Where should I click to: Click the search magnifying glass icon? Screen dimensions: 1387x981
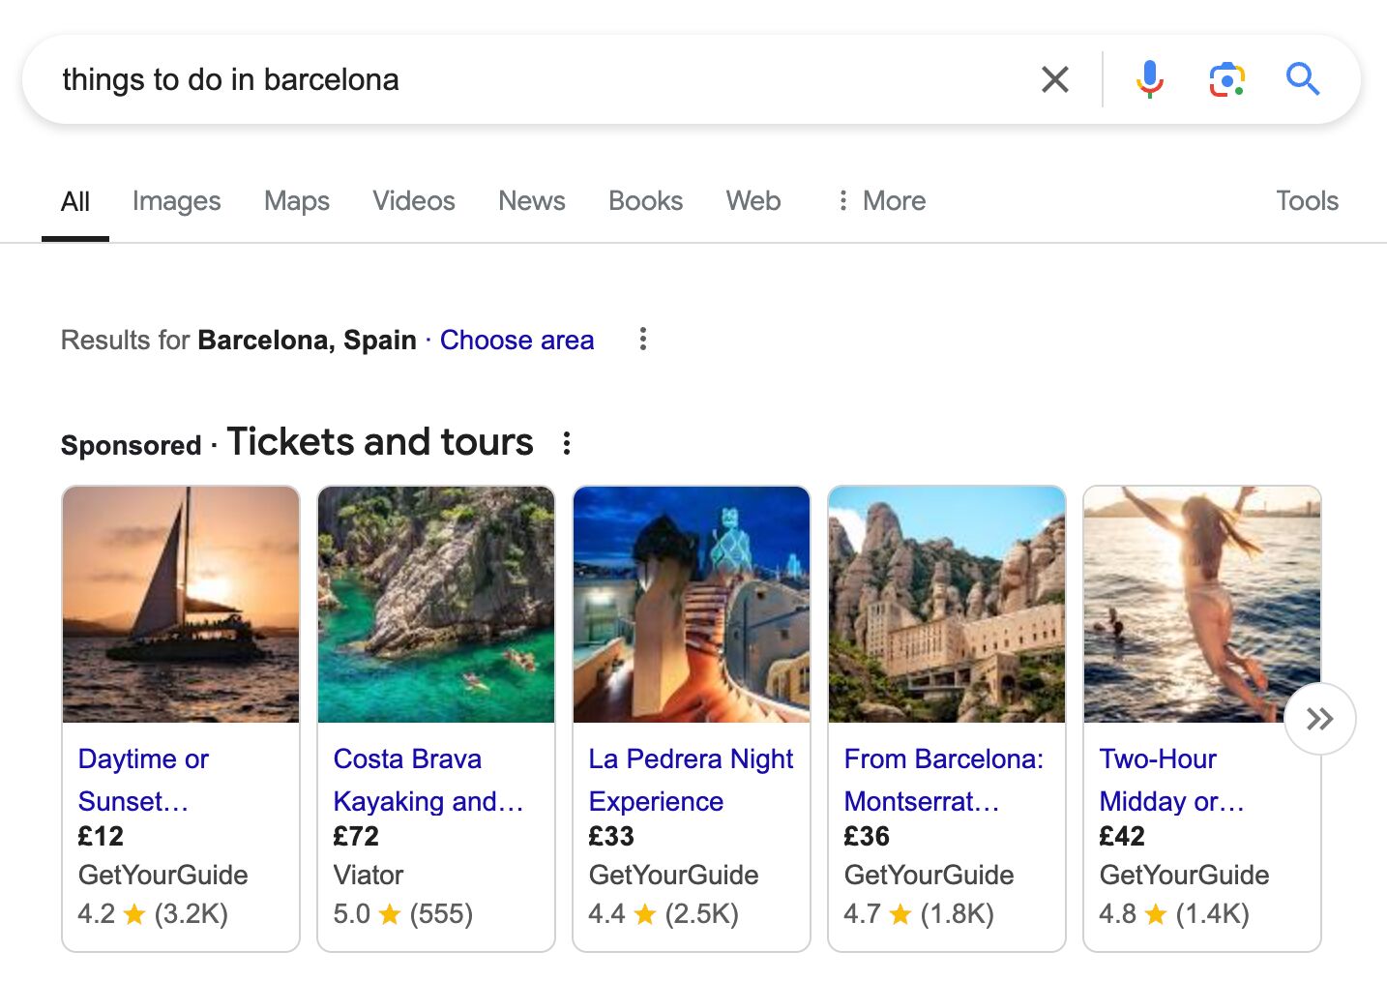pyautogui.click(x=1303, y=79)
